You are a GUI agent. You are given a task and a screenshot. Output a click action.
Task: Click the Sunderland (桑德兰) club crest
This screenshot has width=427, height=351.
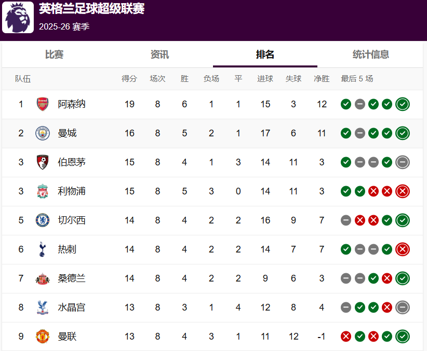coord(42,278)
